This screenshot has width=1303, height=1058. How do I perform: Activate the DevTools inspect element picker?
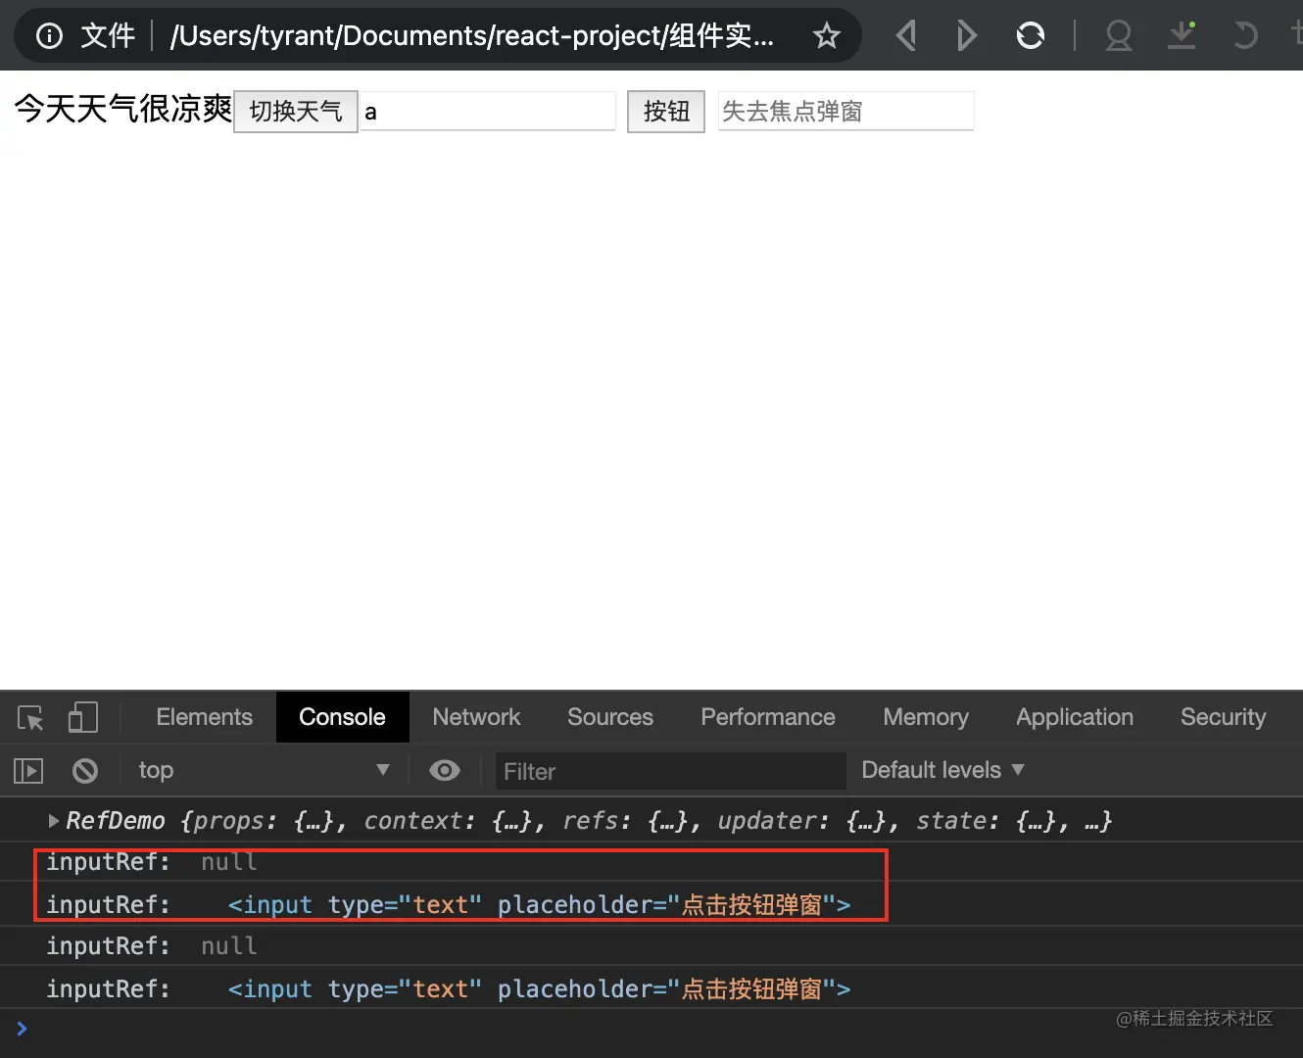(30, 718)
